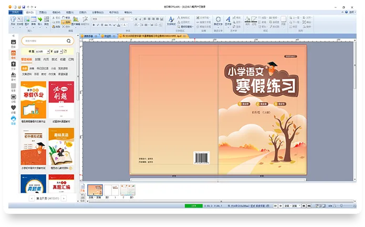This screenshot has height=227, width=365.
Task: Open the 艺术字 art text tool
Action: (x=227, y=20)
